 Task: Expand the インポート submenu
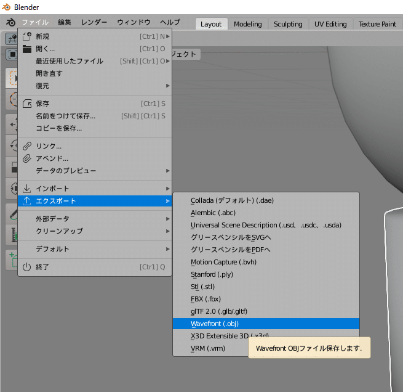(95, 189)
